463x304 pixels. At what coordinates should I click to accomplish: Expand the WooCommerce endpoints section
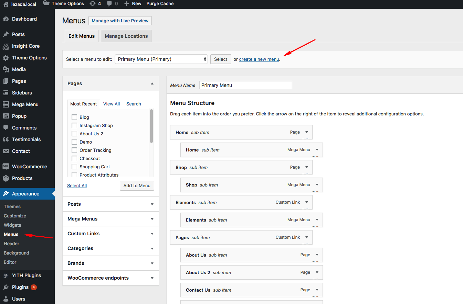(111, 278)
